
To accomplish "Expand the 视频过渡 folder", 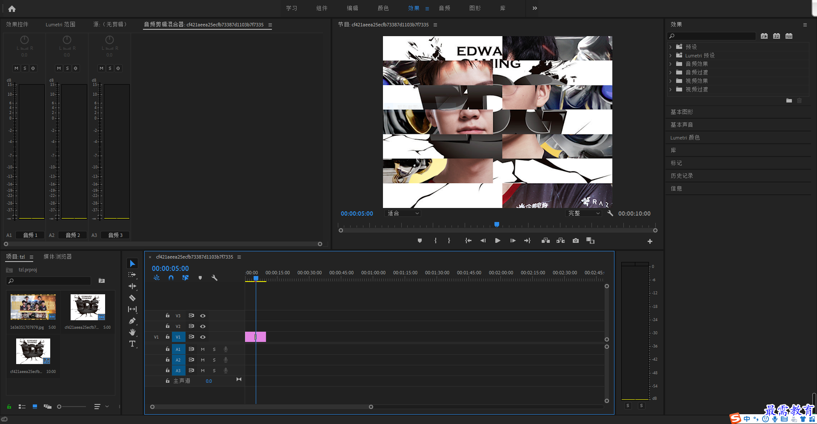I will click(x=671, y=89).
